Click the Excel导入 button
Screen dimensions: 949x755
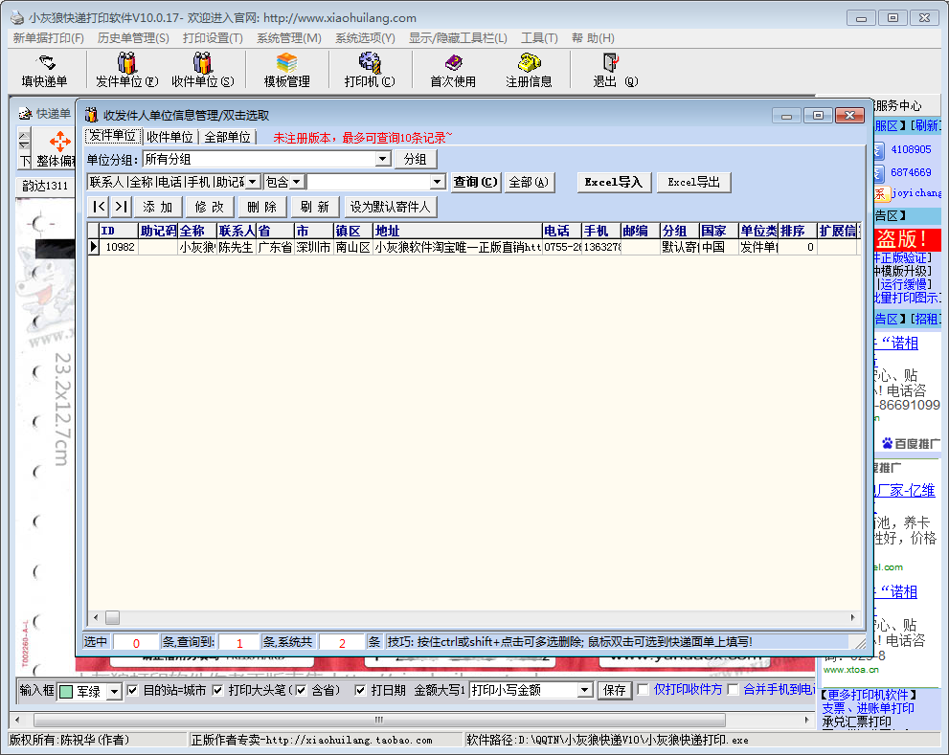614,182
